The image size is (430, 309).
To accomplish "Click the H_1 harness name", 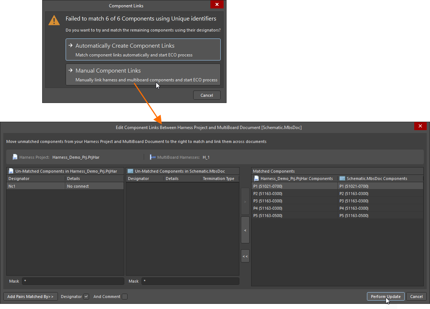I will pyautogui.click(x=206, y=157).
